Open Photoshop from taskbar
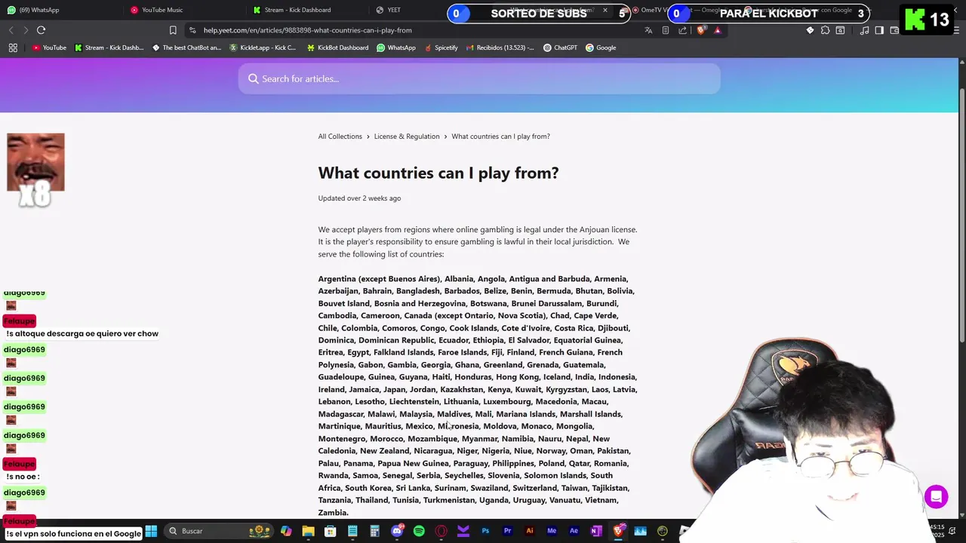This screenshot has height=543, width=966. pyautogui.click(x=485, y=531)
